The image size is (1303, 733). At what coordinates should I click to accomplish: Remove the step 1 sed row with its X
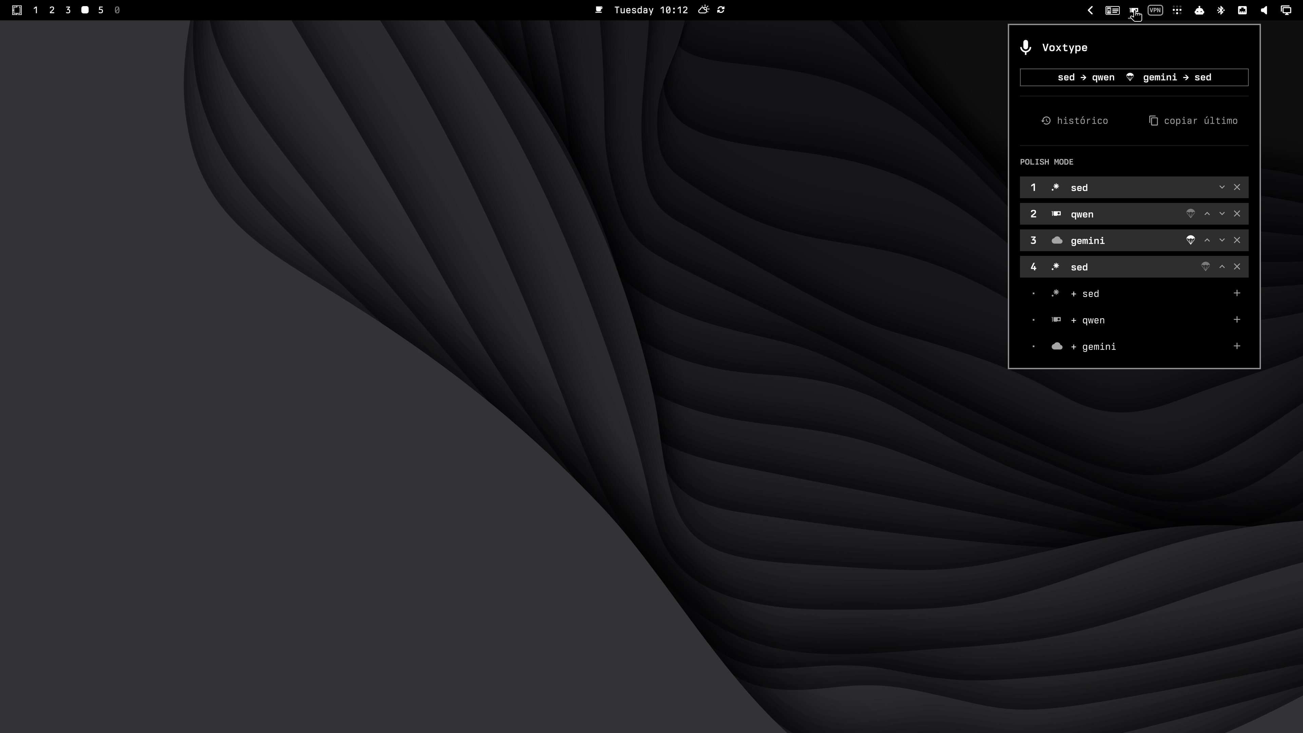tap(1237, 187)
